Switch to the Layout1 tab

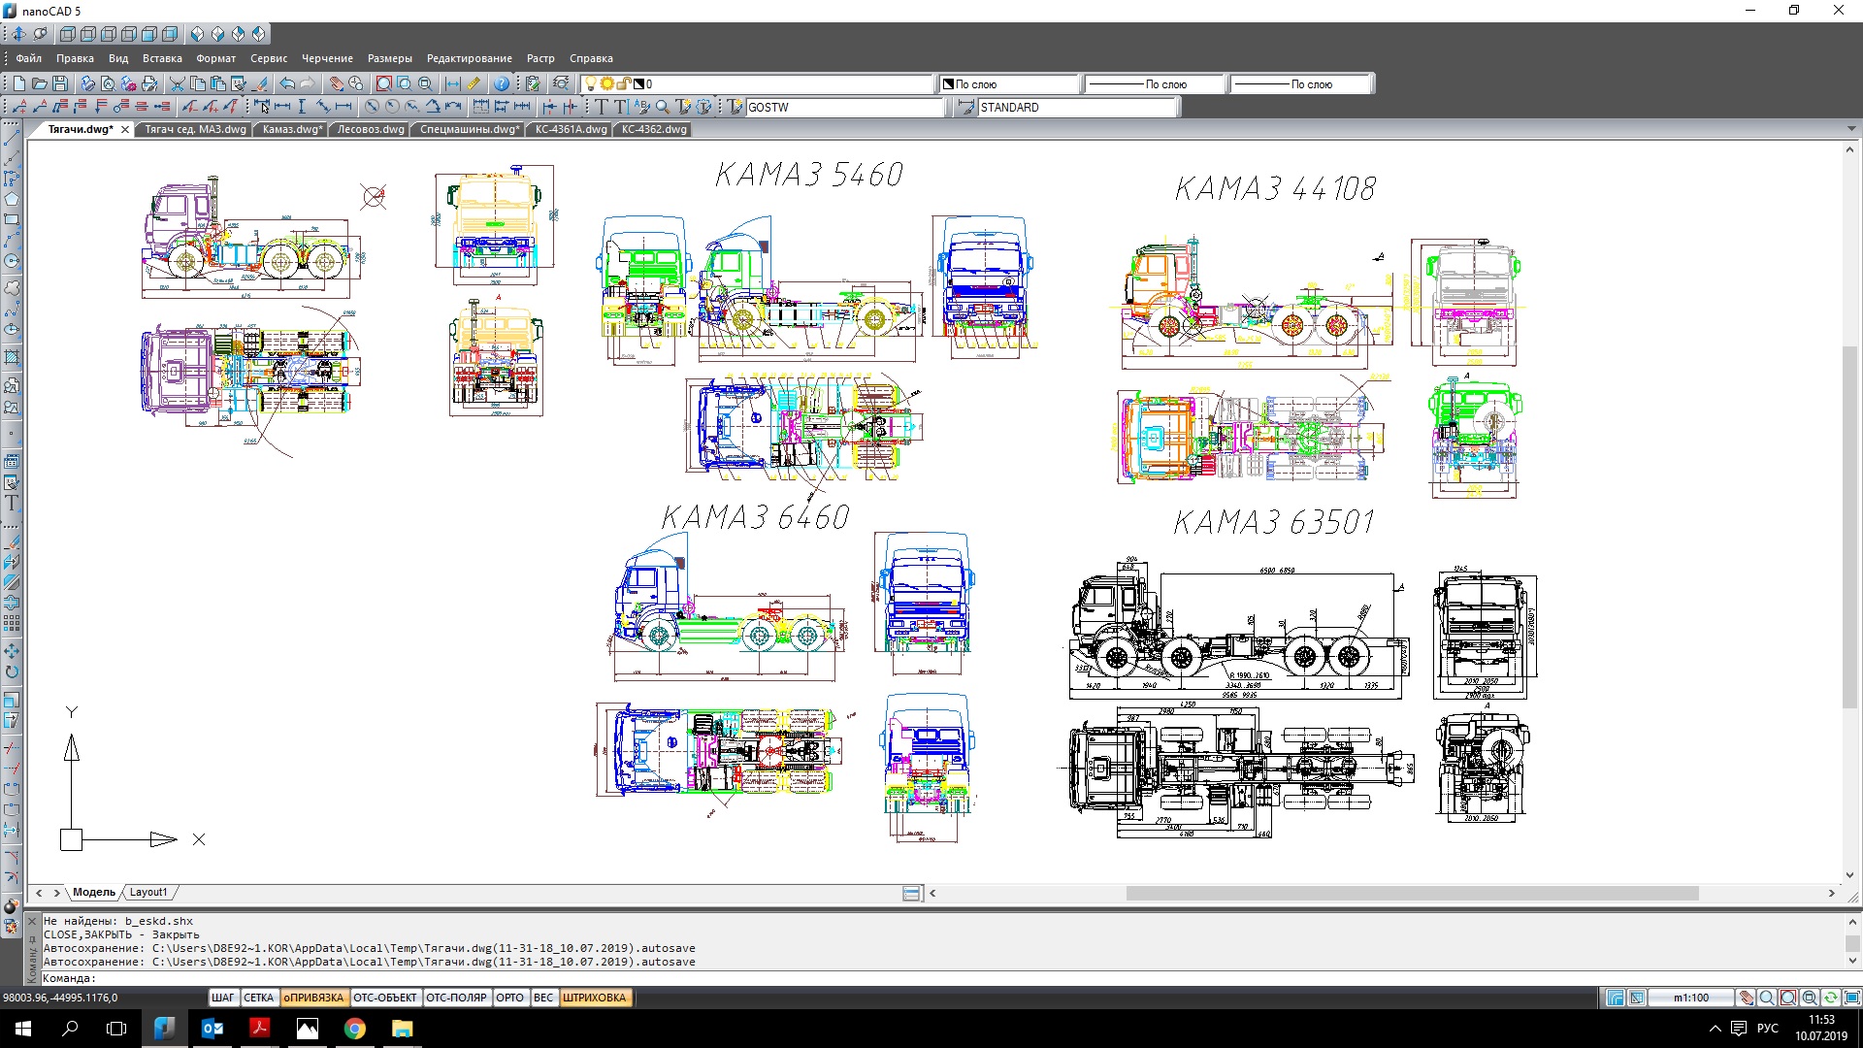(x=148, y=892)
